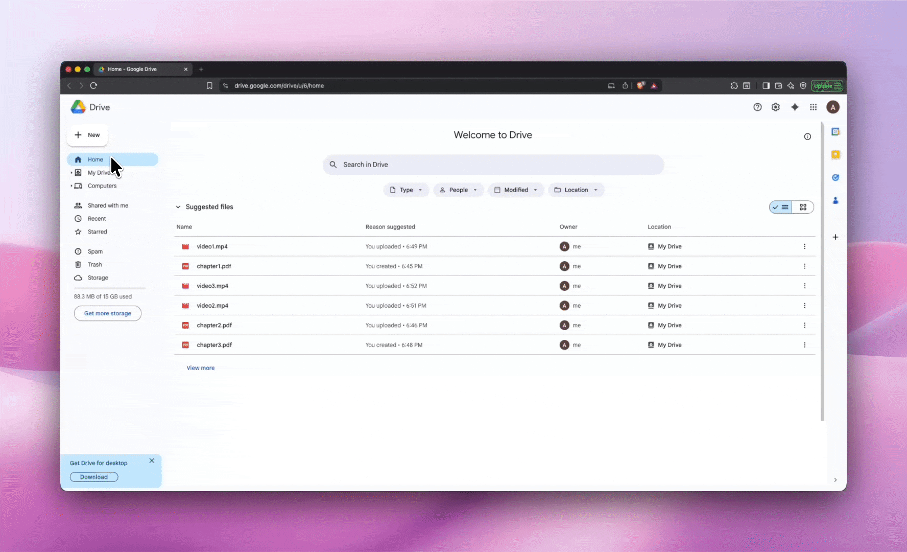The height and width of the screenshot is (552, 907).
Task: Switch to list layout view
Action: pyautogui.click(x=781, y=207)
